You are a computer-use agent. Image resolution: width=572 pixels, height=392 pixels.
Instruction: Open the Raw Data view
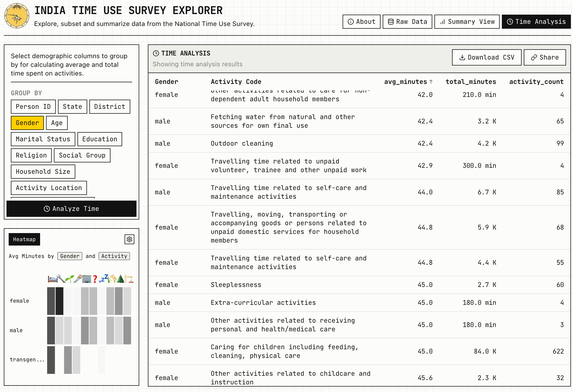click(x=407, y=21)
